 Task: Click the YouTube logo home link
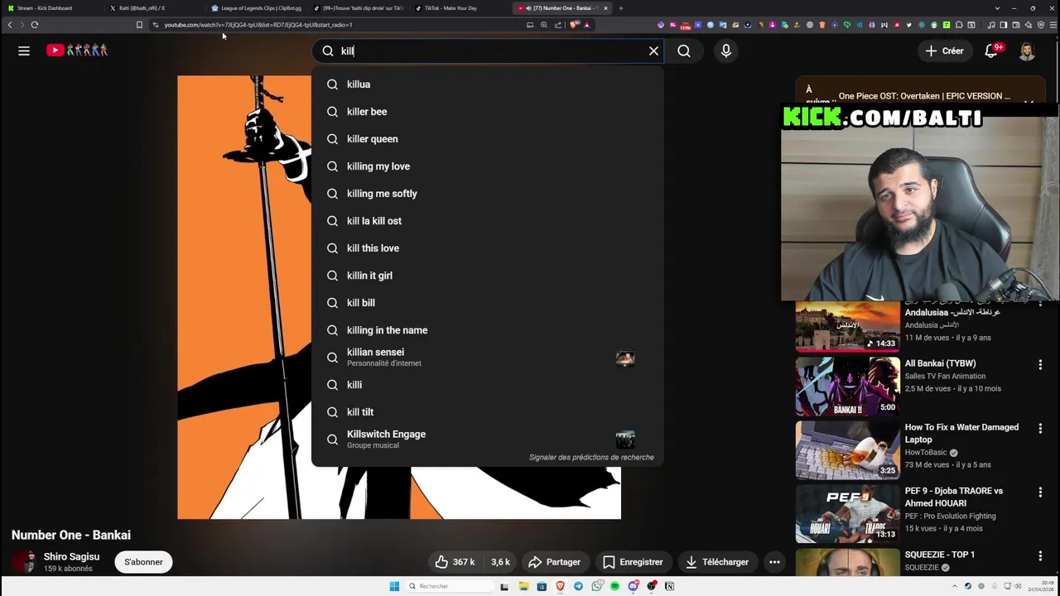coord(77,50)
